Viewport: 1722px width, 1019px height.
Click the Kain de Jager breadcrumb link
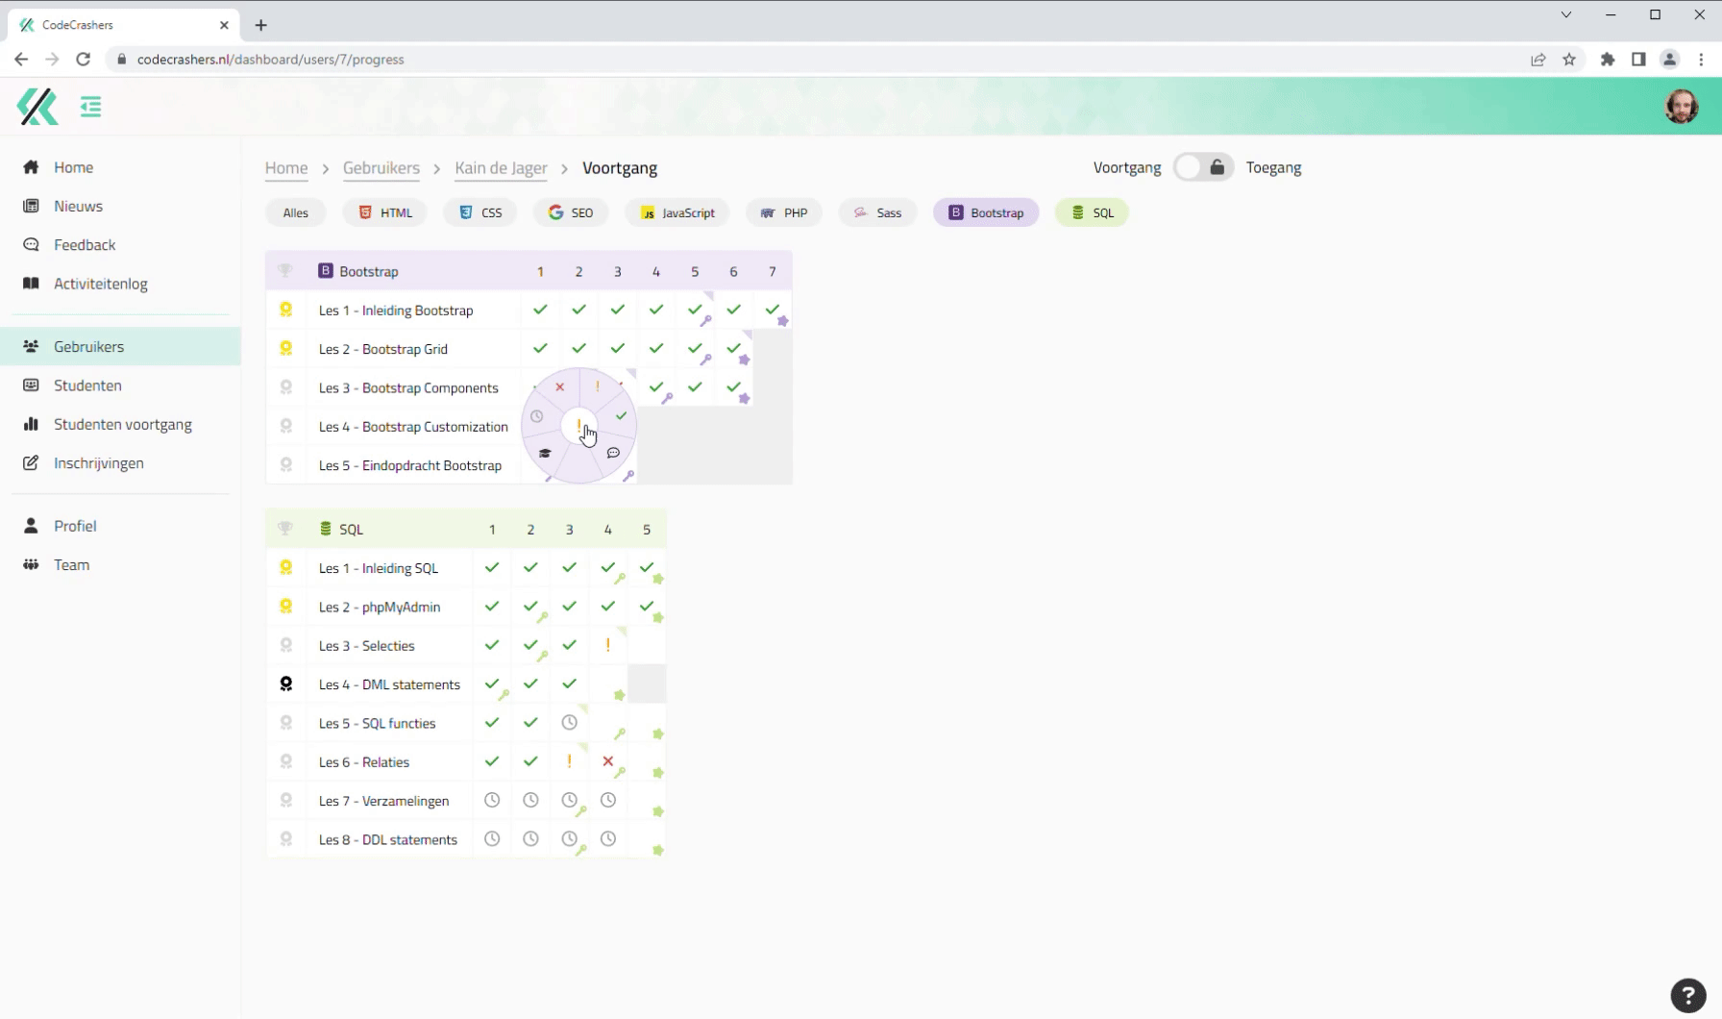501,168
